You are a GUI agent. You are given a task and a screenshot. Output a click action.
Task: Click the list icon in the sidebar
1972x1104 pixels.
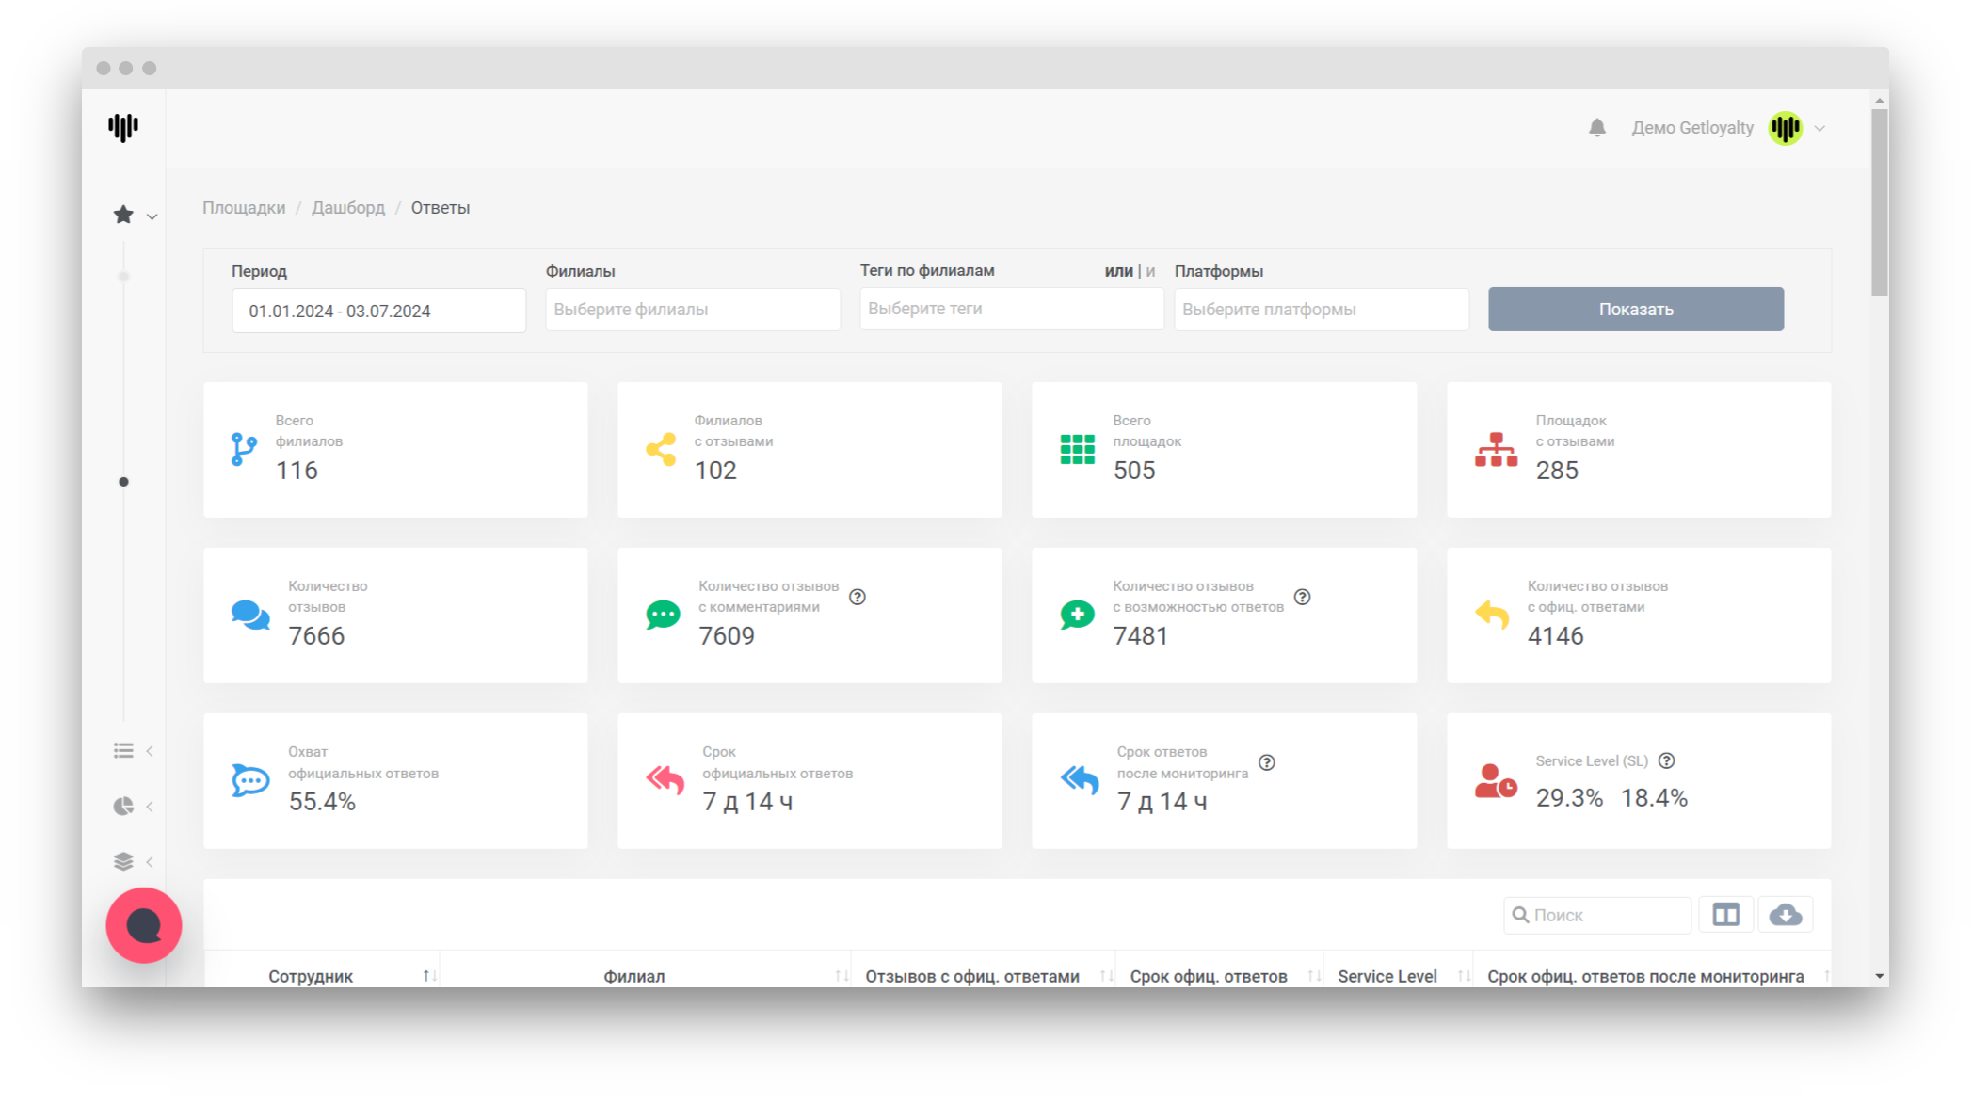tap(123, 750)
